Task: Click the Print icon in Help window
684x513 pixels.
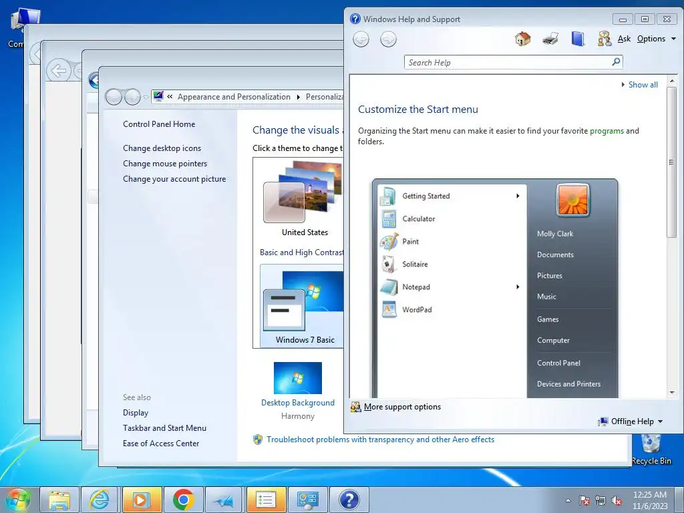Action: click(x=550, y=39)
